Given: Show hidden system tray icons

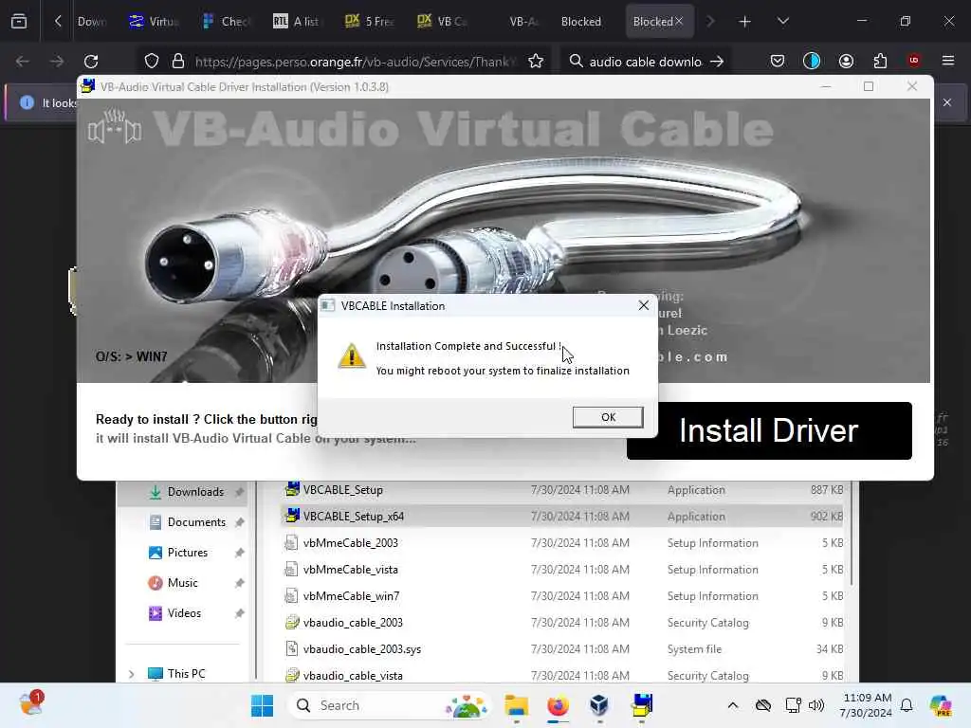Looking at the screenshot, I should [733, 705].
